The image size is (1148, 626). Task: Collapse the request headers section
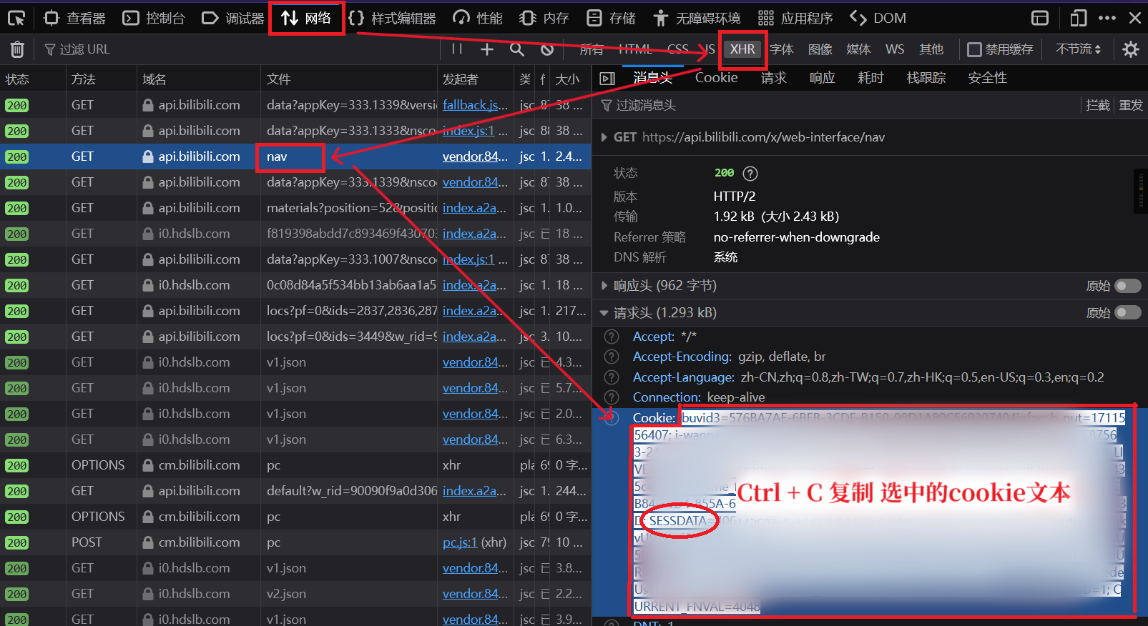[604, 312]
